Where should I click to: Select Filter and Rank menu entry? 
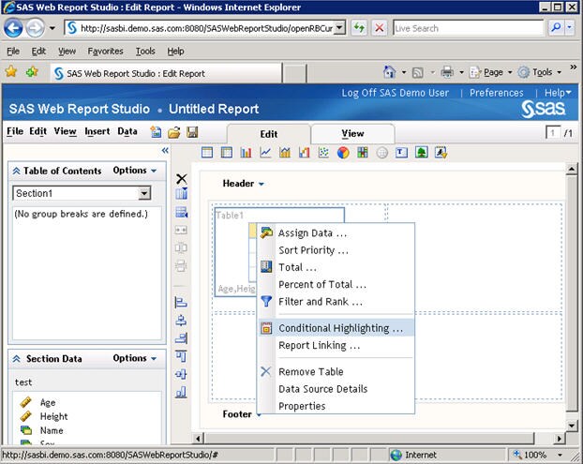[x=320, y=302]
